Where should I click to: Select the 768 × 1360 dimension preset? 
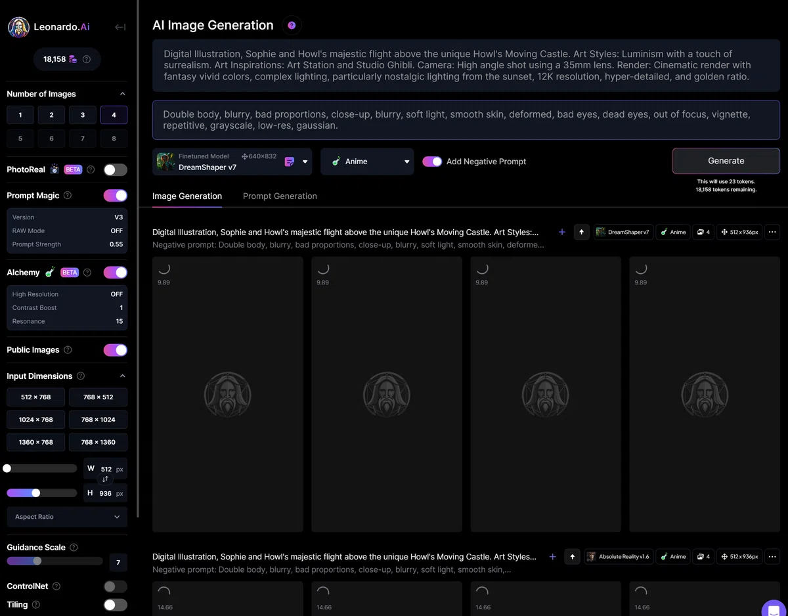click(98, 442)
